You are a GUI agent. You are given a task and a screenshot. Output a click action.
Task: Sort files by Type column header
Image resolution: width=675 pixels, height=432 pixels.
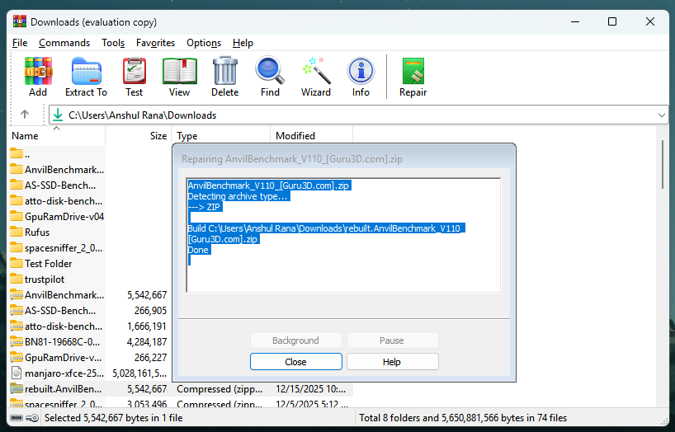pos(221,135)
